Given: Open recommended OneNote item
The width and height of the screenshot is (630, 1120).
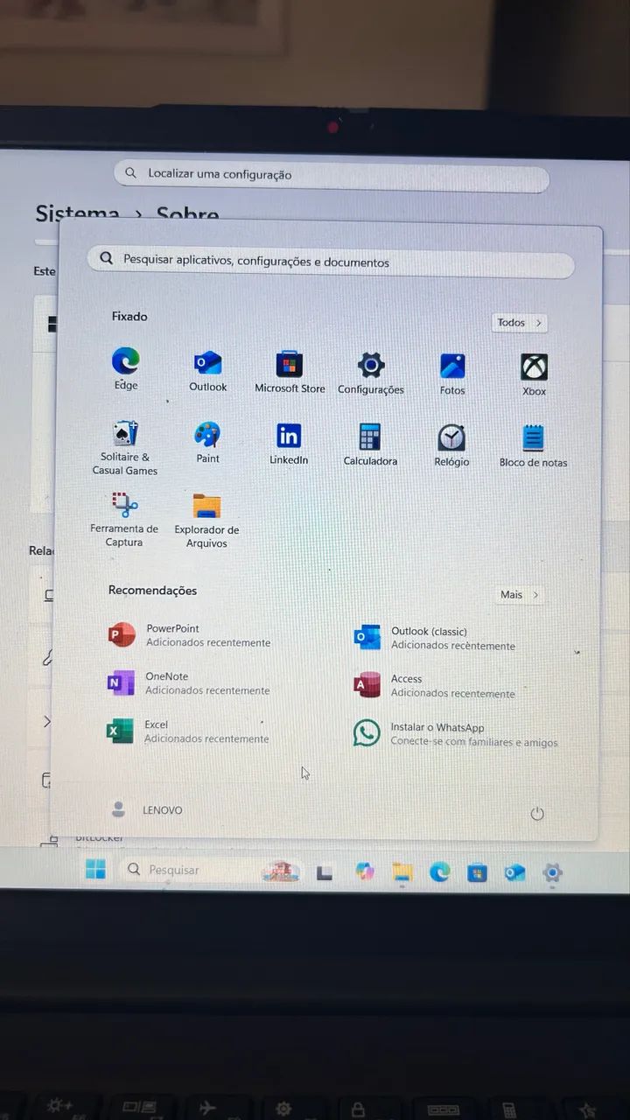Looking at the screenshot, I should click(x=187, y=683).
